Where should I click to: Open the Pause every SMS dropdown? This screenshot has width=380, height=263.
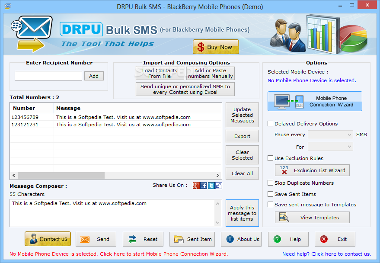(x=330, y=135)
